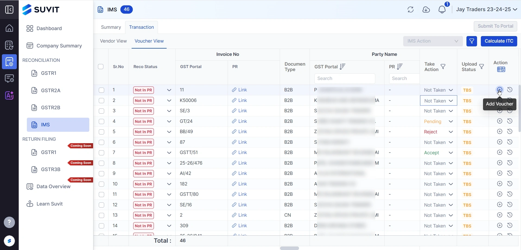The width and height of the screenshot is (521, 250).
Task: Open GSTR2B in the sidebar
Action: tap(50, 108)
